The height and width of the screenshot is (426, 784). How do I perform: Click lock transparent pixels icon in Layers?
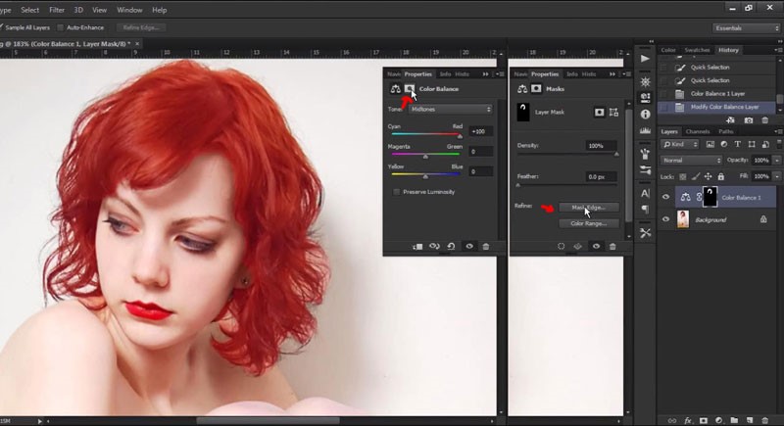pos(683,176)
